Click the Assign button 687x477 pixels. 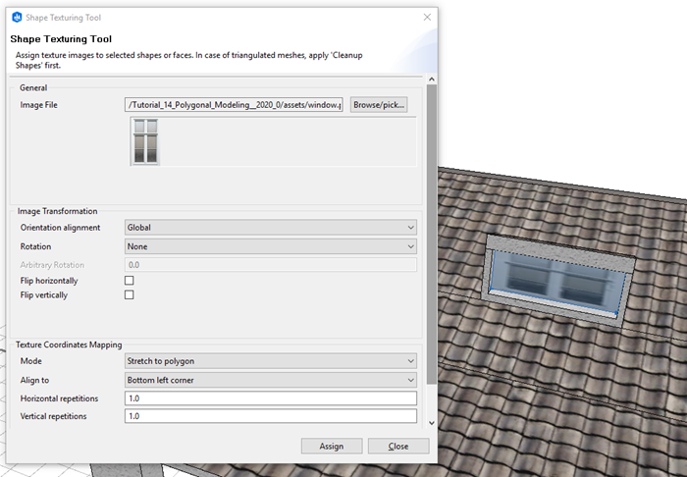pyautogui.click(x=332, y=446)
